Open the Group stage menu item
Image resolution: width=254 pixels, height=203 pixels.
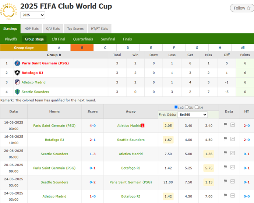point(34,39)
